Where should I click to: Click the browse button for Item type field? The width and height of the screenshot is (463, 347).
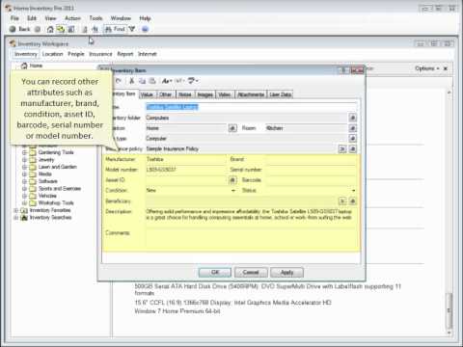pyautogui.click(x=353, y=139)
